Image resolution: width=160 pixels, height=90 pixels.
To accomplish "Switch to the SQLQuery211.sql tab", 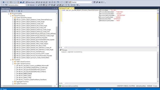I will click(x=64, y=8).
